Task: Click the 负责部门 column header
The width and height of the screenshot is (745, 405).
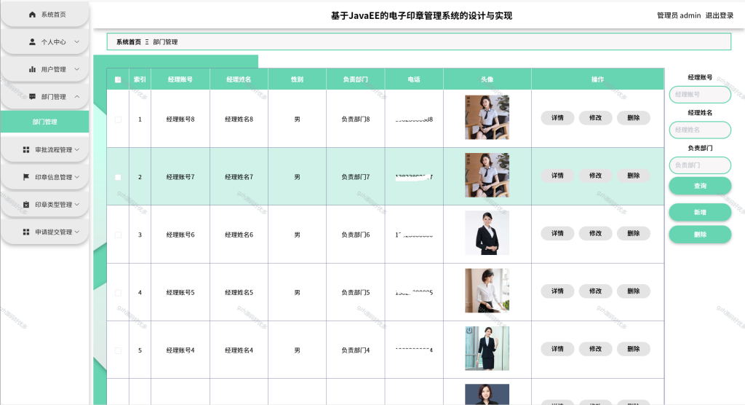Action: [x=355, y=79]
